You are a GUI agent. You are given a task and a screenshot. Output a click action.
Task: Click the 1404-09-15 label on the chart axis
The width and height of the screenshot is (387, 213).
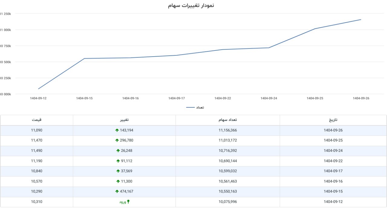(x=84, y=98)
